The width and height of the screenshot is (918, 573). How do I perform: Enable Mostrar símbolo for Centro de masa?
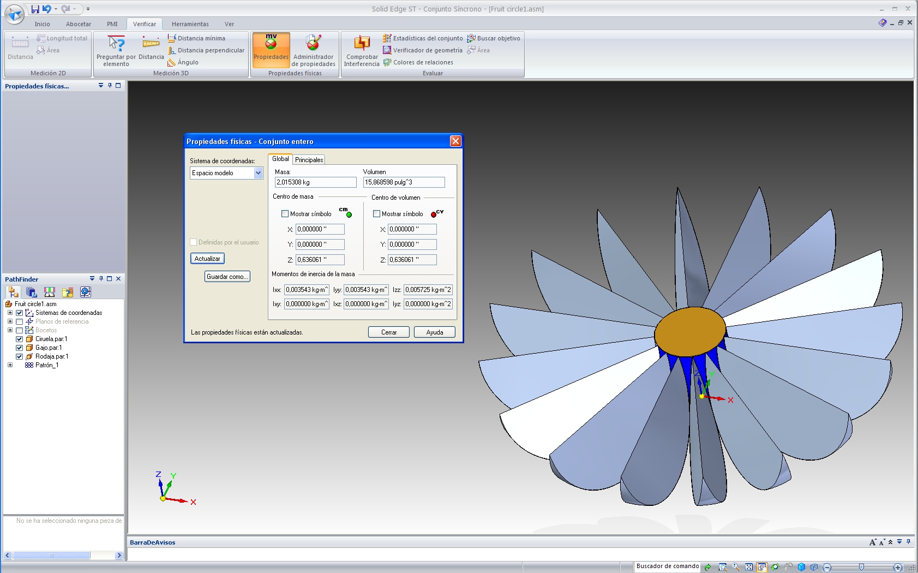(285, 214)
